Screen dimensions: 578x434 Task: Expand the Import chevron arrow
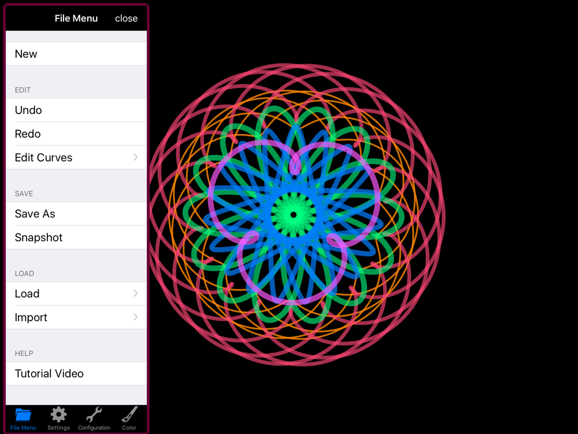tap(135, 317)
